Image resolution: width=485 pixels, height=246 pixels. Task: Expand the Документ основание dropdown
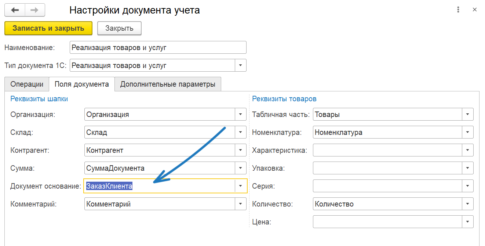[240, 186]
